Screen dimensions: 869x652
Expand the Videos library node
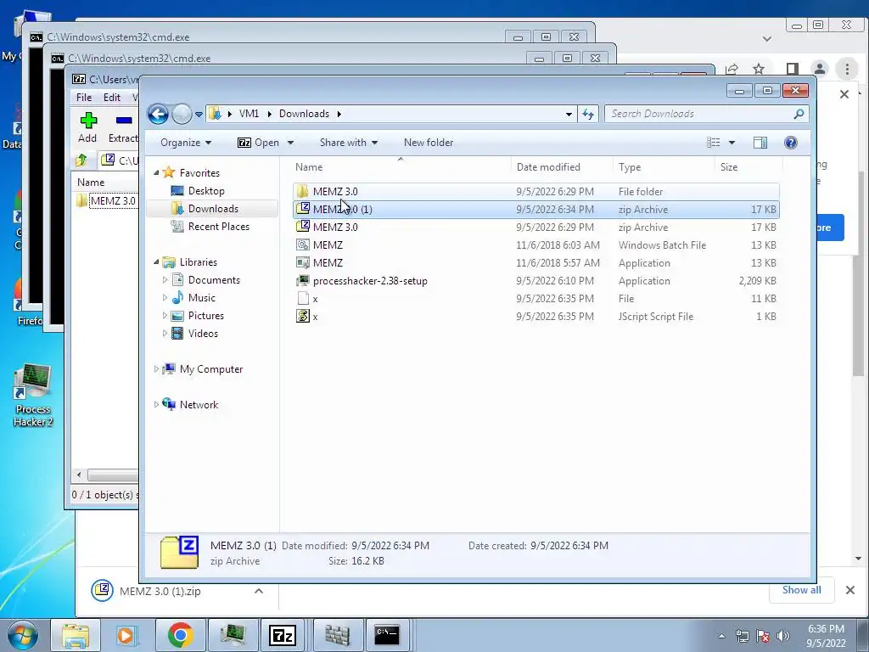pyautogui.click(x=165, y=333)
